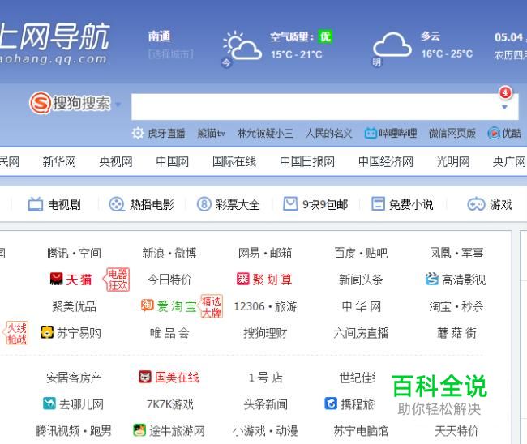Image resolution: width=527 pixels, height=444 pixels.
Task: Click the gear settings icon beside 虎牙直播
Action: pyautogui.click(x=138, y=134)
